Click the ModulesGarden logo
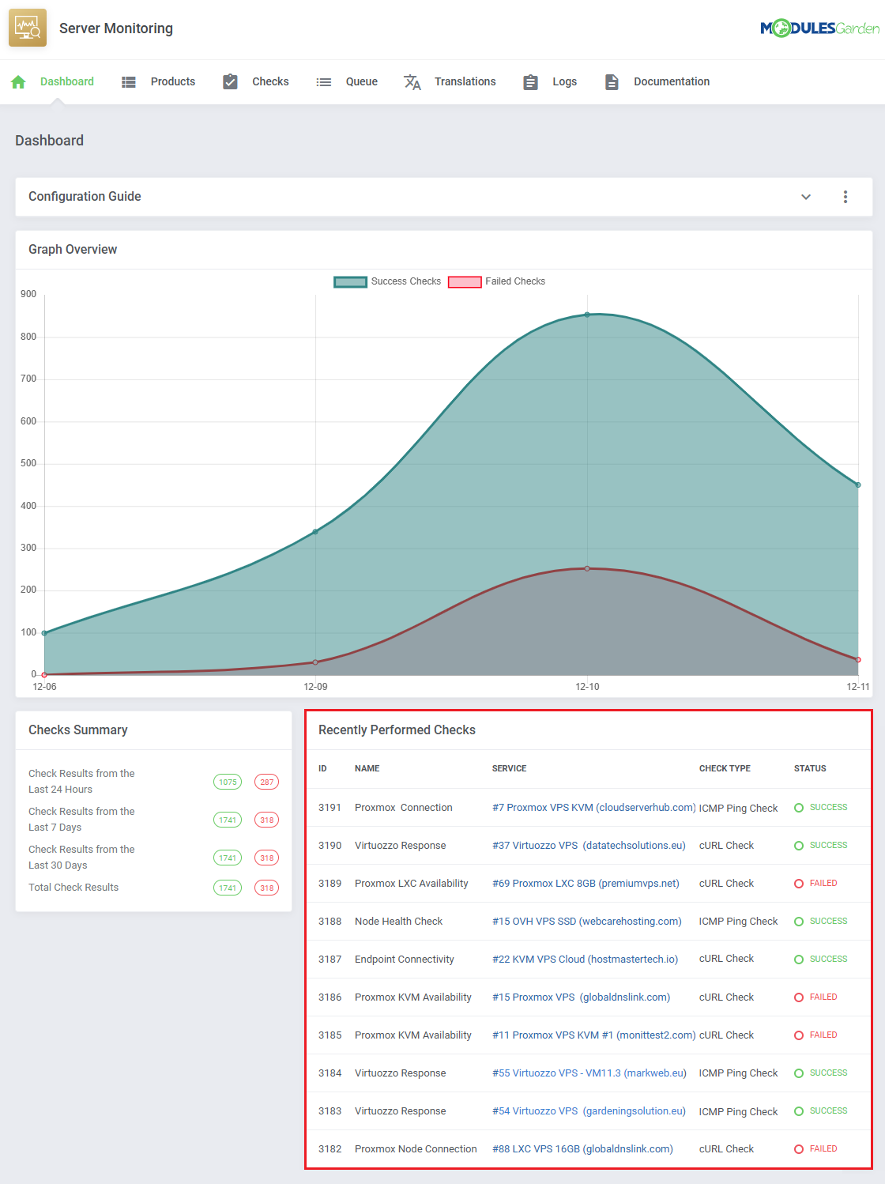The width and height of the screenshot is (885, 1184). [x=819, y=28]
